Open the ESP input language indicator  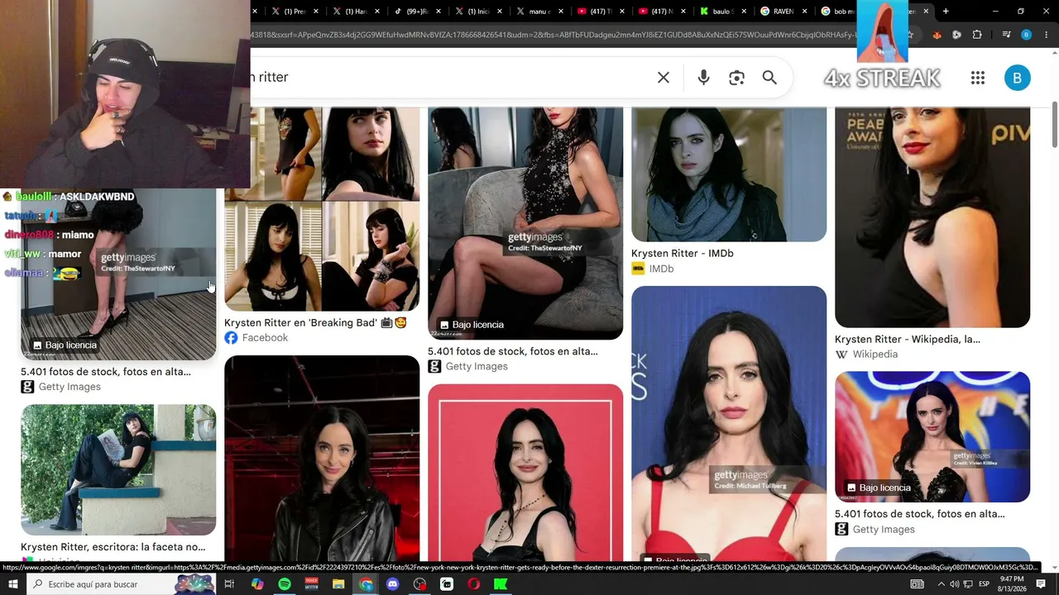click(x=985, y=584)
